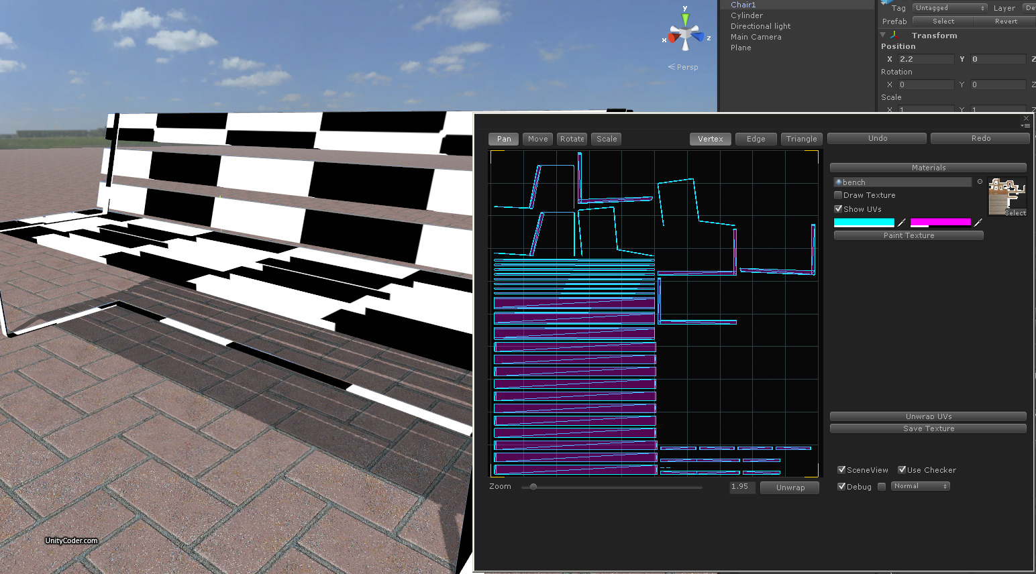Click Save Texture

928,428
